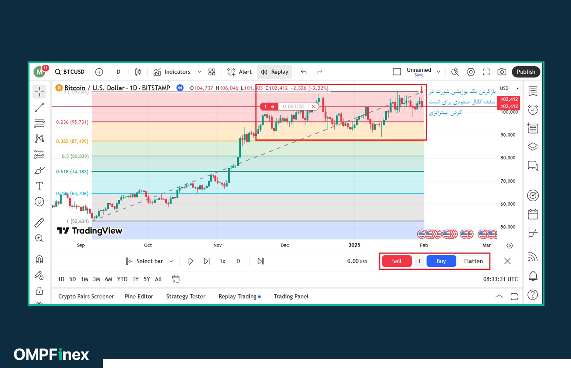Open the Strategy Tester tab
571x368 pixels.
(x=186, y=297)
